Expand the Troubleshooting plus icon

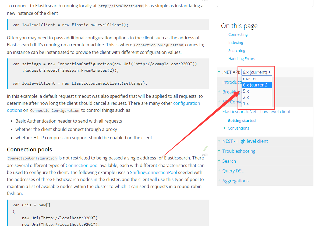(x=219, y=151)
